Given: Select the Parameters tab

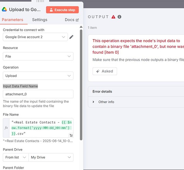Looking at the screenshot, I should click(x=12, y=20).
